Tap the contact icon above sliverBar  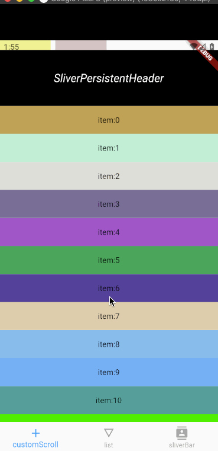(181, 433)
